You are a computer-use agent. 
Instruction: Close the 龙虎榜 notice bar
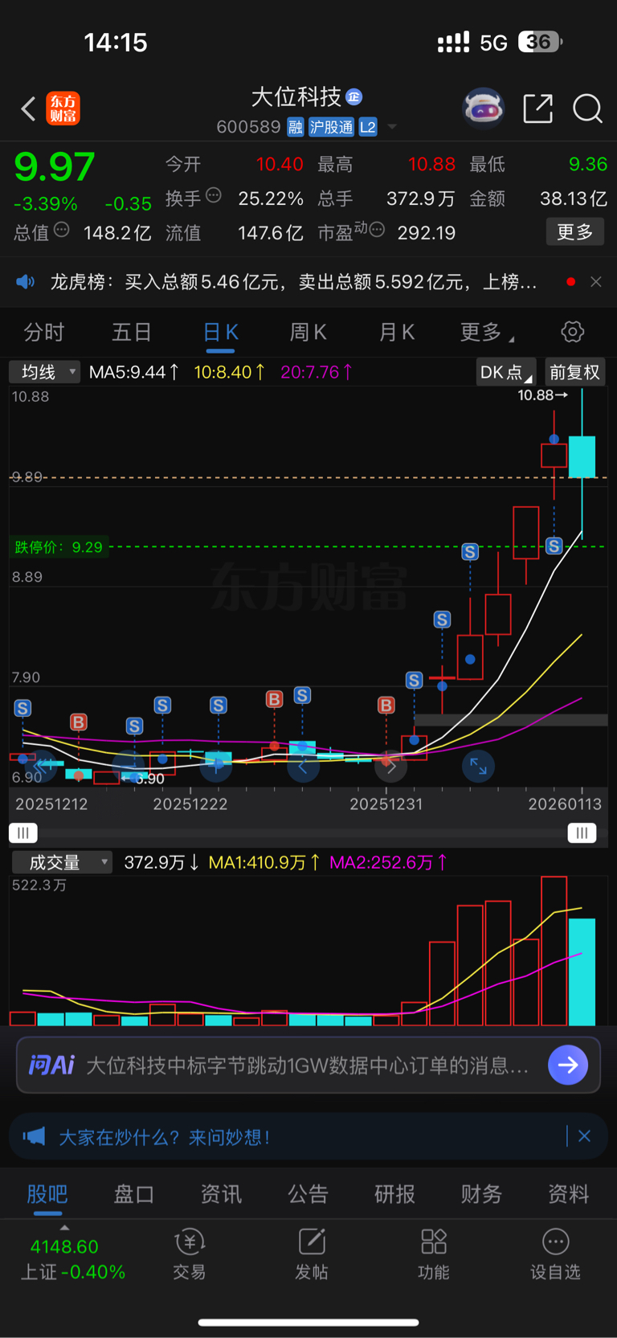(595, 281)
